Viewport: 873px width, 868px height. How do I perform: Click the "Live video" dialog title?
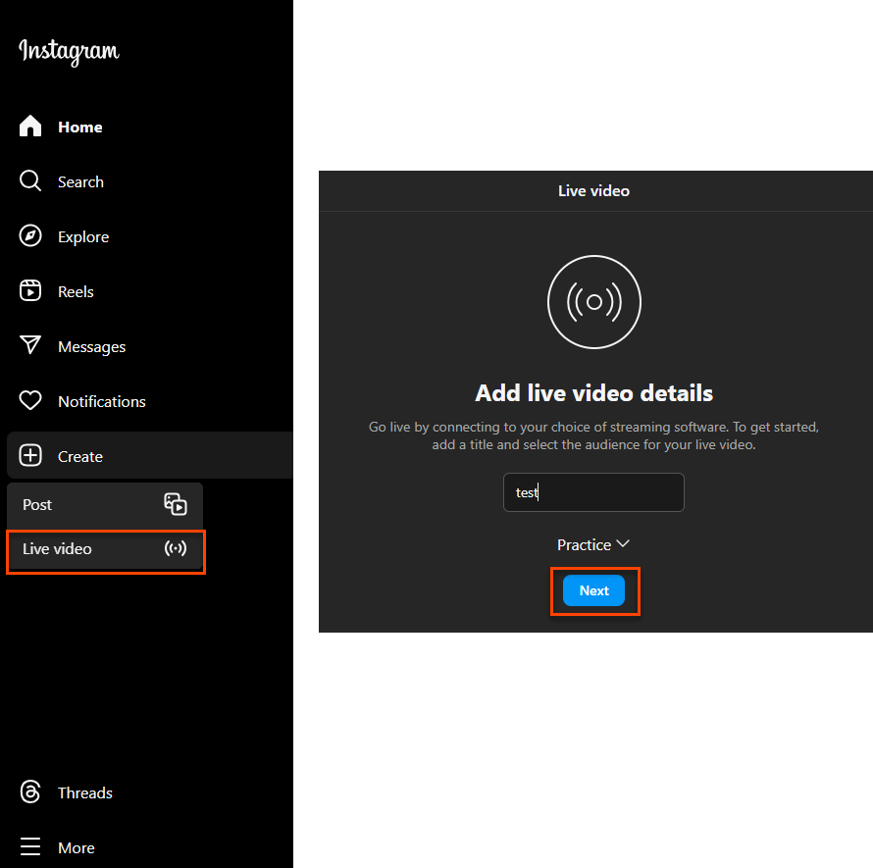(x=593, y=191)
